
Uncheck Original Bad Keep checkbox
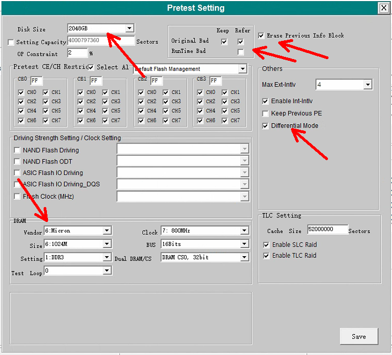click(224, 42)
